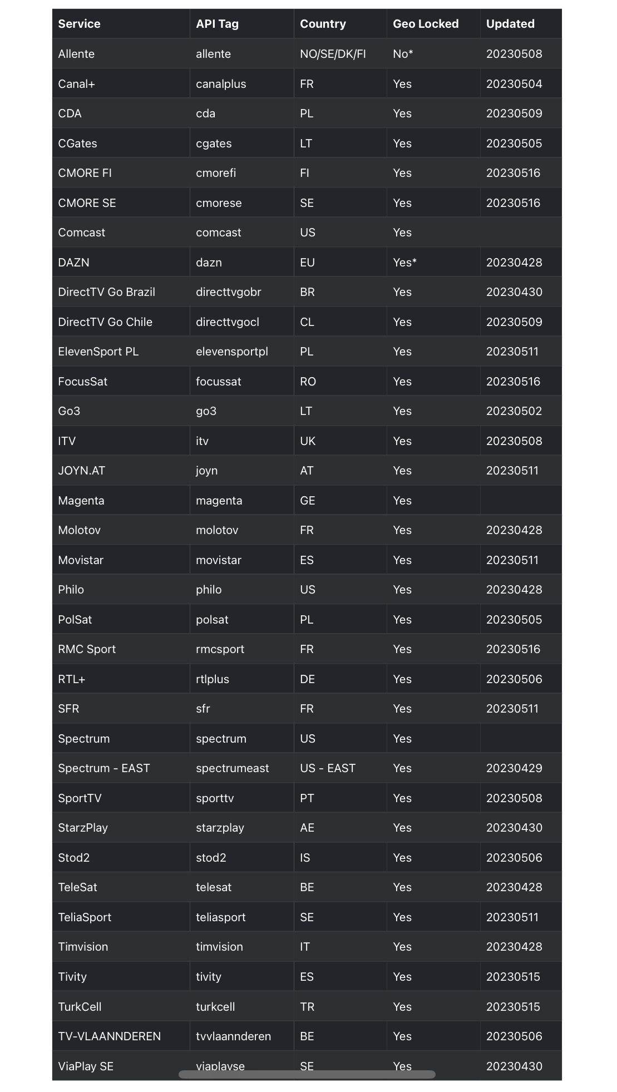Click the API Tag column header

[217, 24]
